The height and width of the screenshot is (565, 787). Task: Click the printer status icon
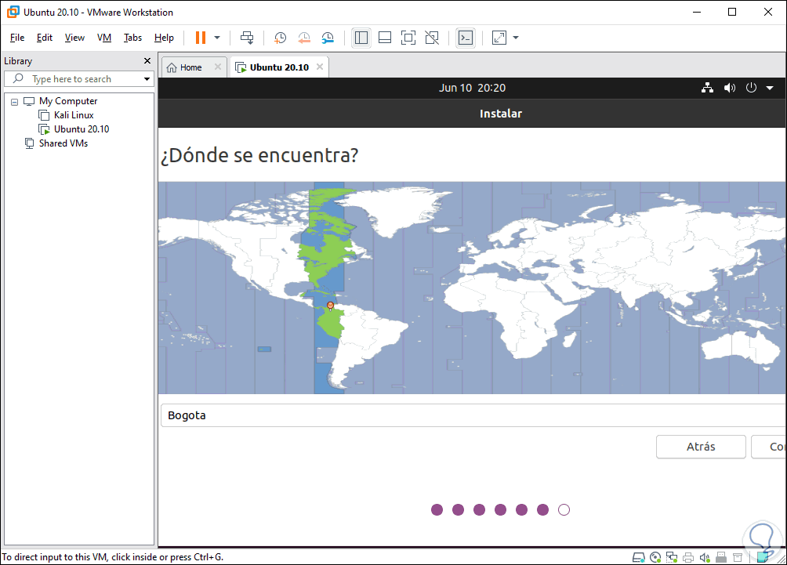click(x=688, y=557)
